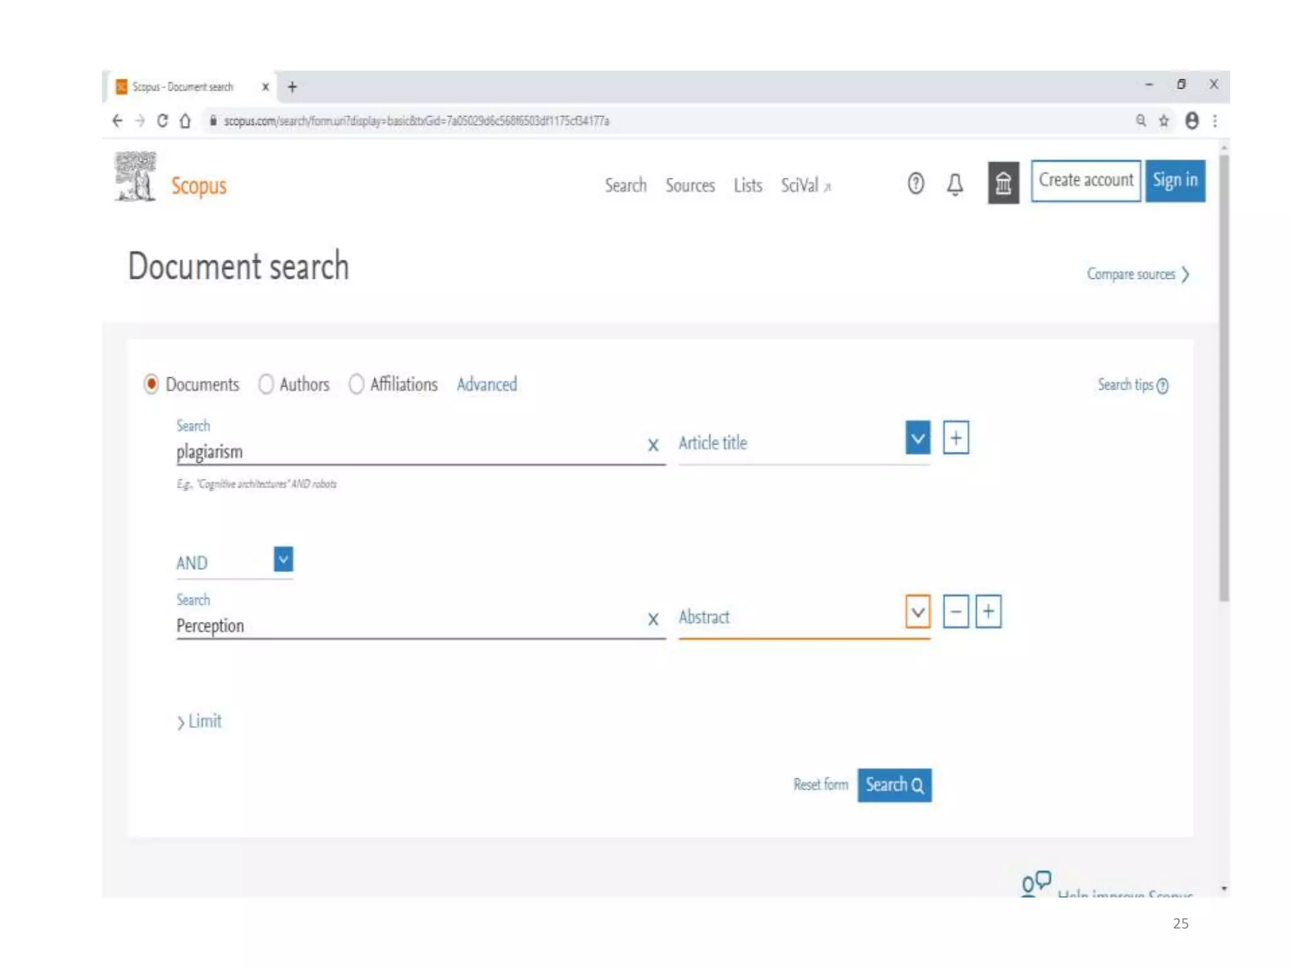Click the Reset form link
The image size is (1291, 968).
click(820, 785)
